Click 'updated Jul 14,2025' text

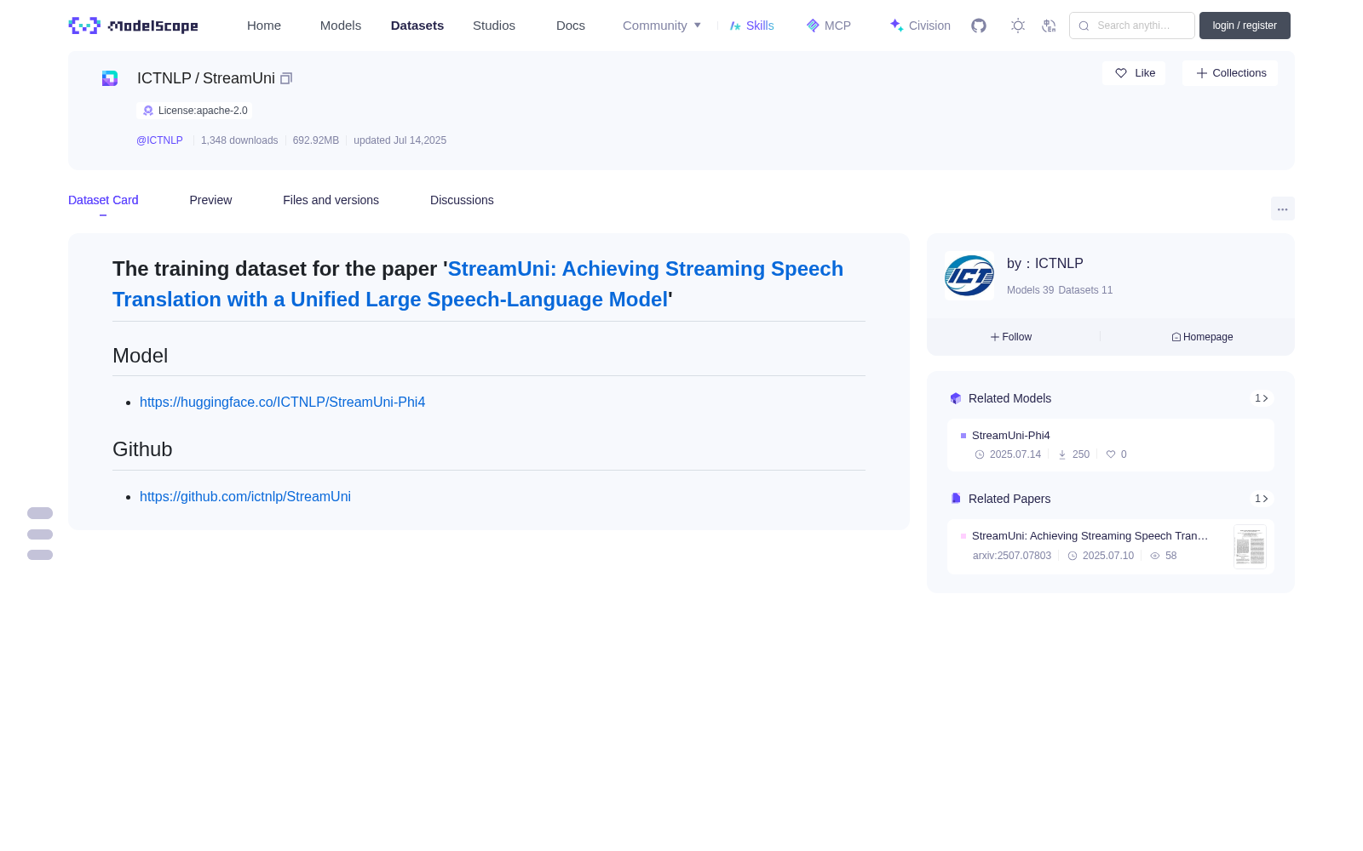(x=400, y=140)
